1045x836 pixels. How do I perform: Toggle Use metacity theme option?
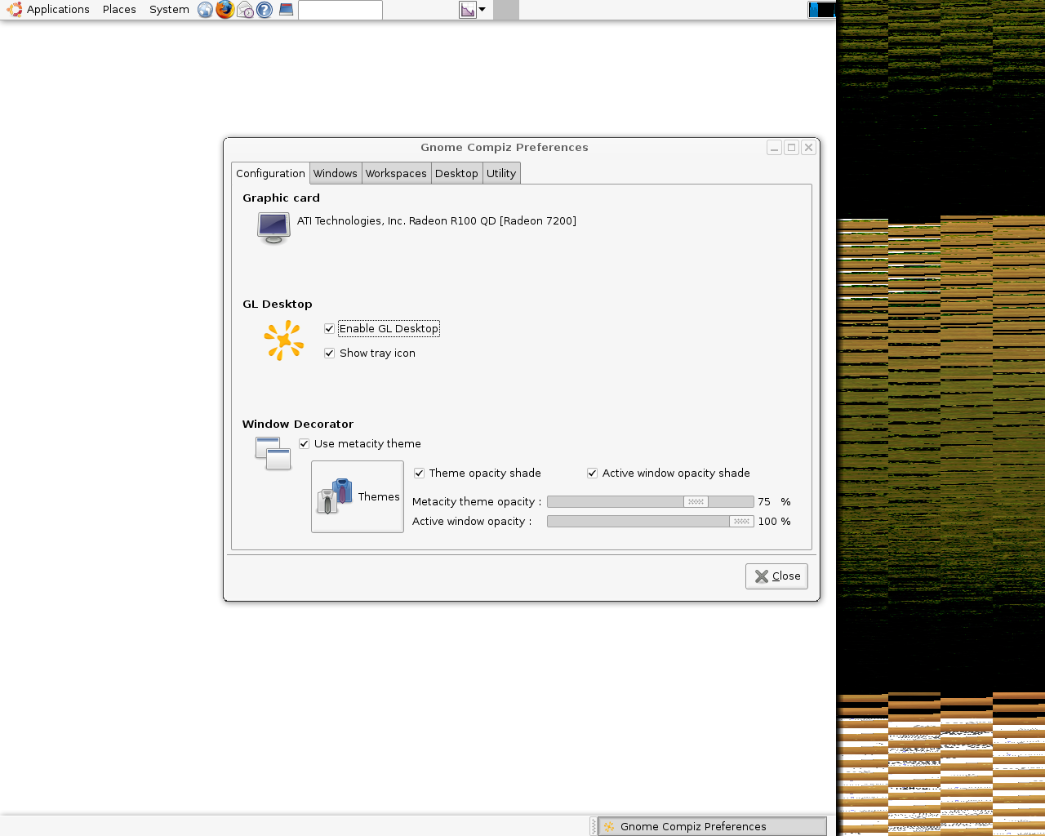tap(305, 444)
